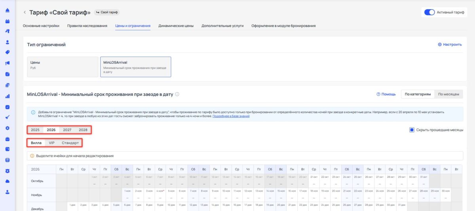Select year 2026
The image size is (475, 211).
point(51,130)
